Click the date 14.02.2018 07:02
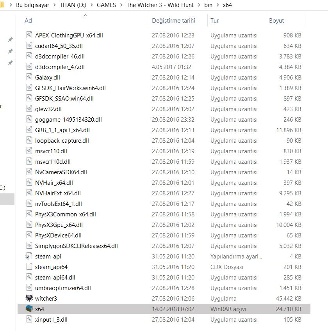The height and width of the screenshot is (331, 328). [173, 309]
